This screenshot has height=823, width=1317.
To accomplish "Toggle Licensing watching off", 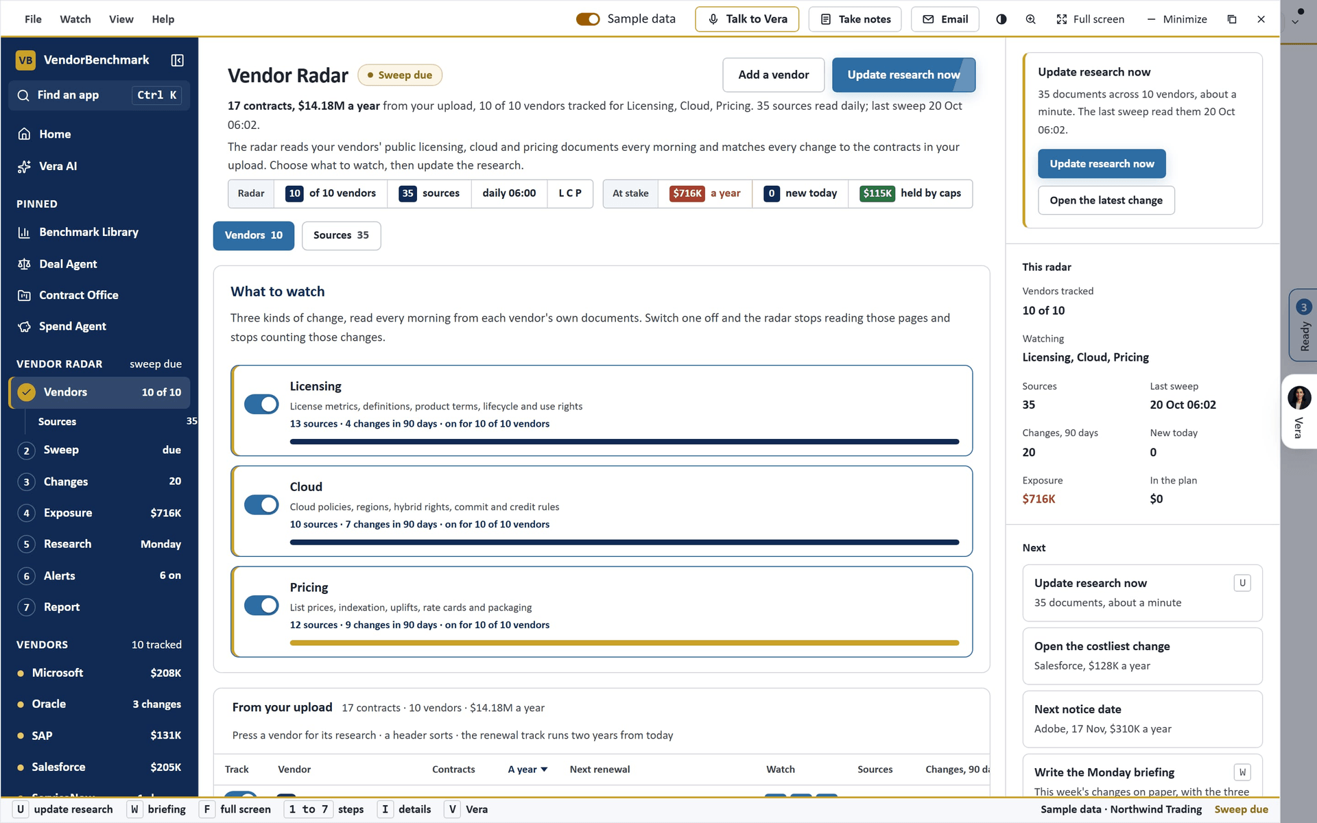I will coord(261,405).
